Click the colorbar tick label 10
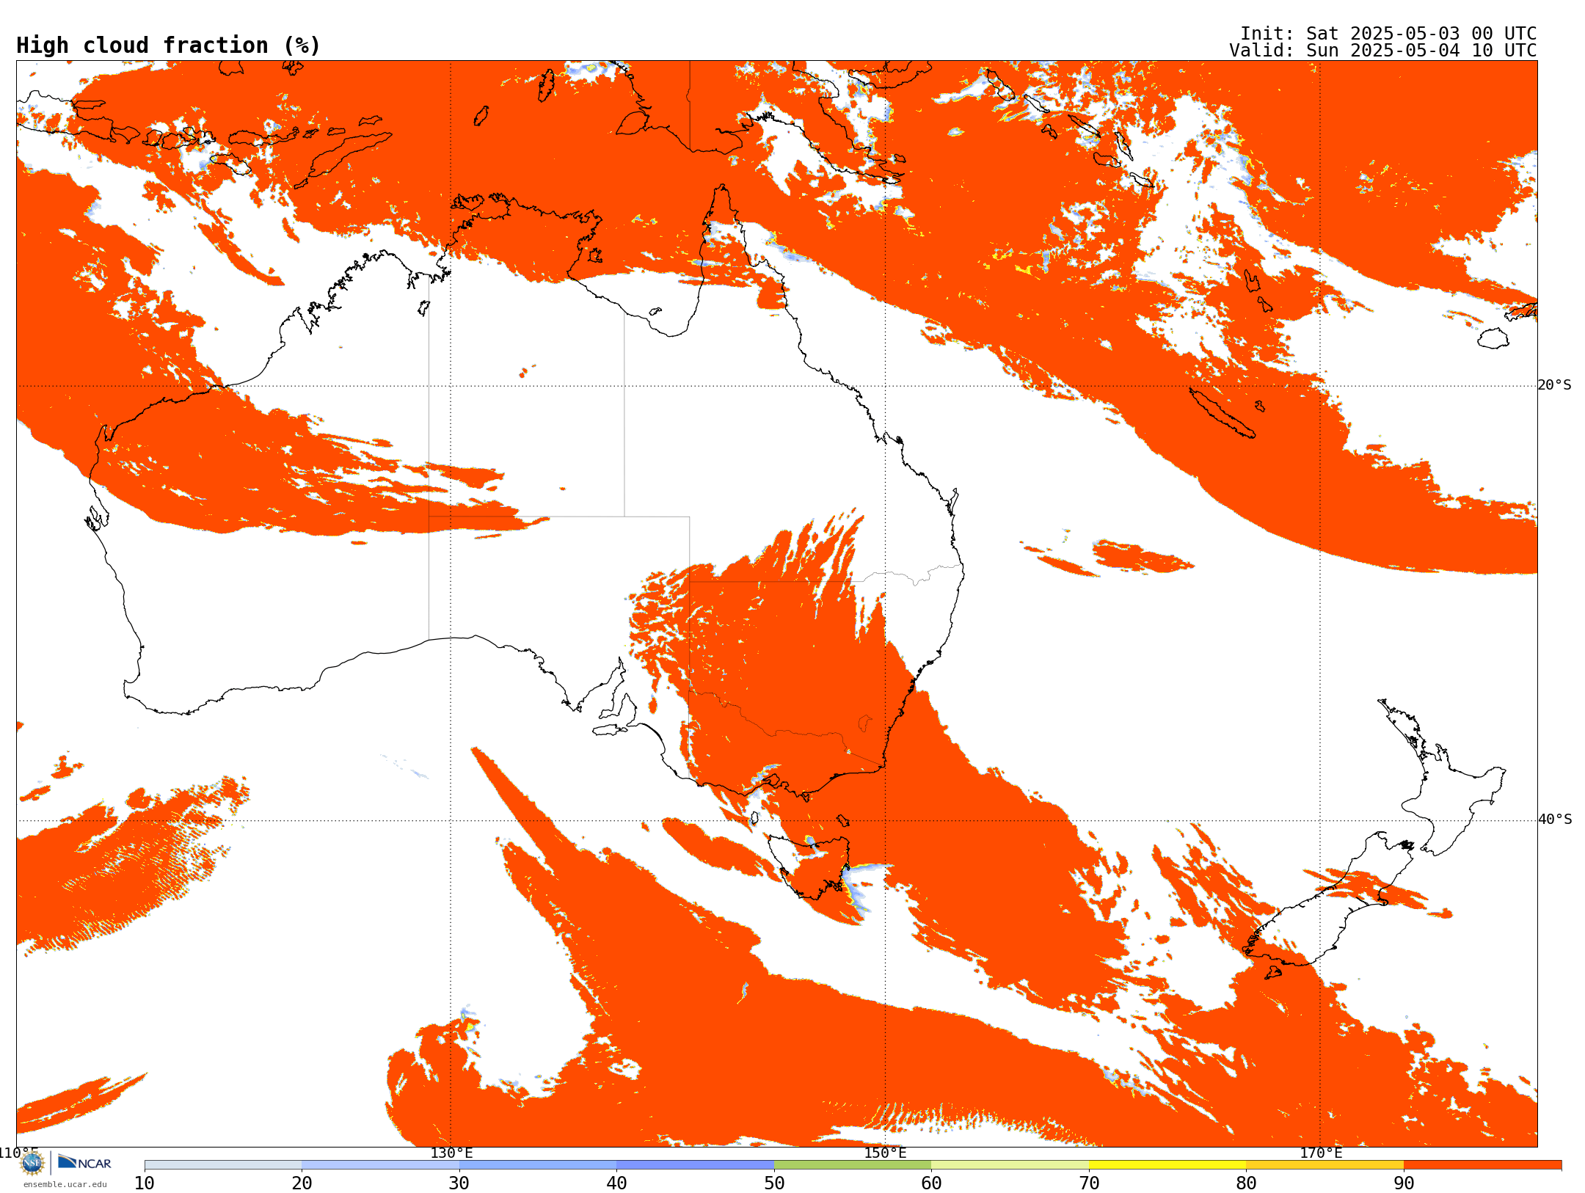This screenshot has width=1585, height=1193. click(145, 1183)
